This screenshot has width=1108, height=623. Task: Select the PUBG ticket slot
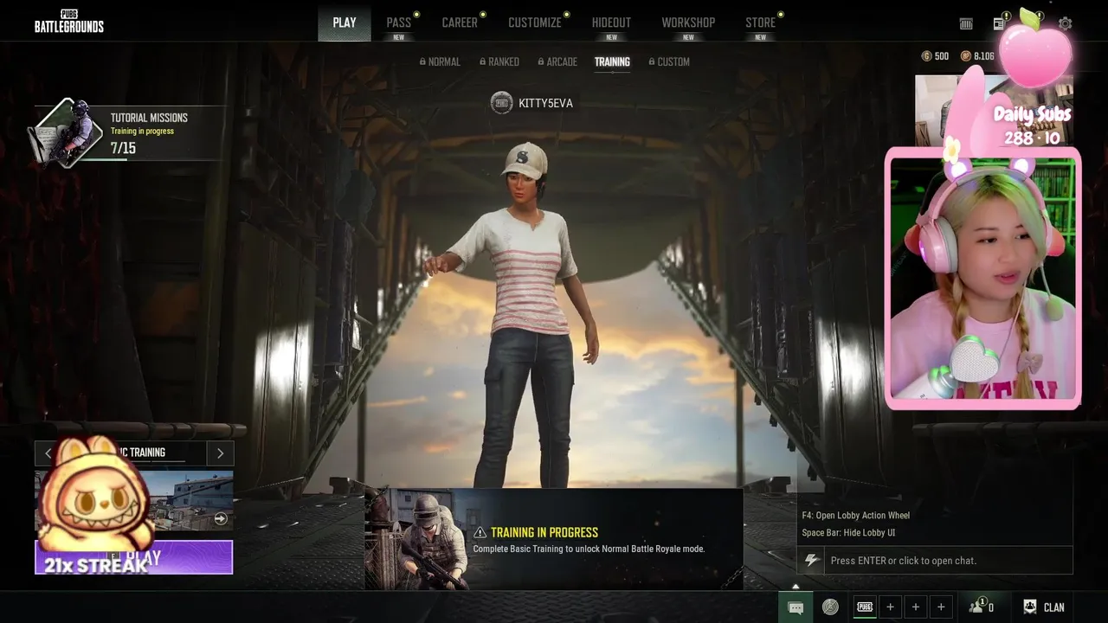pyautogui.click(x=865, y=607)
